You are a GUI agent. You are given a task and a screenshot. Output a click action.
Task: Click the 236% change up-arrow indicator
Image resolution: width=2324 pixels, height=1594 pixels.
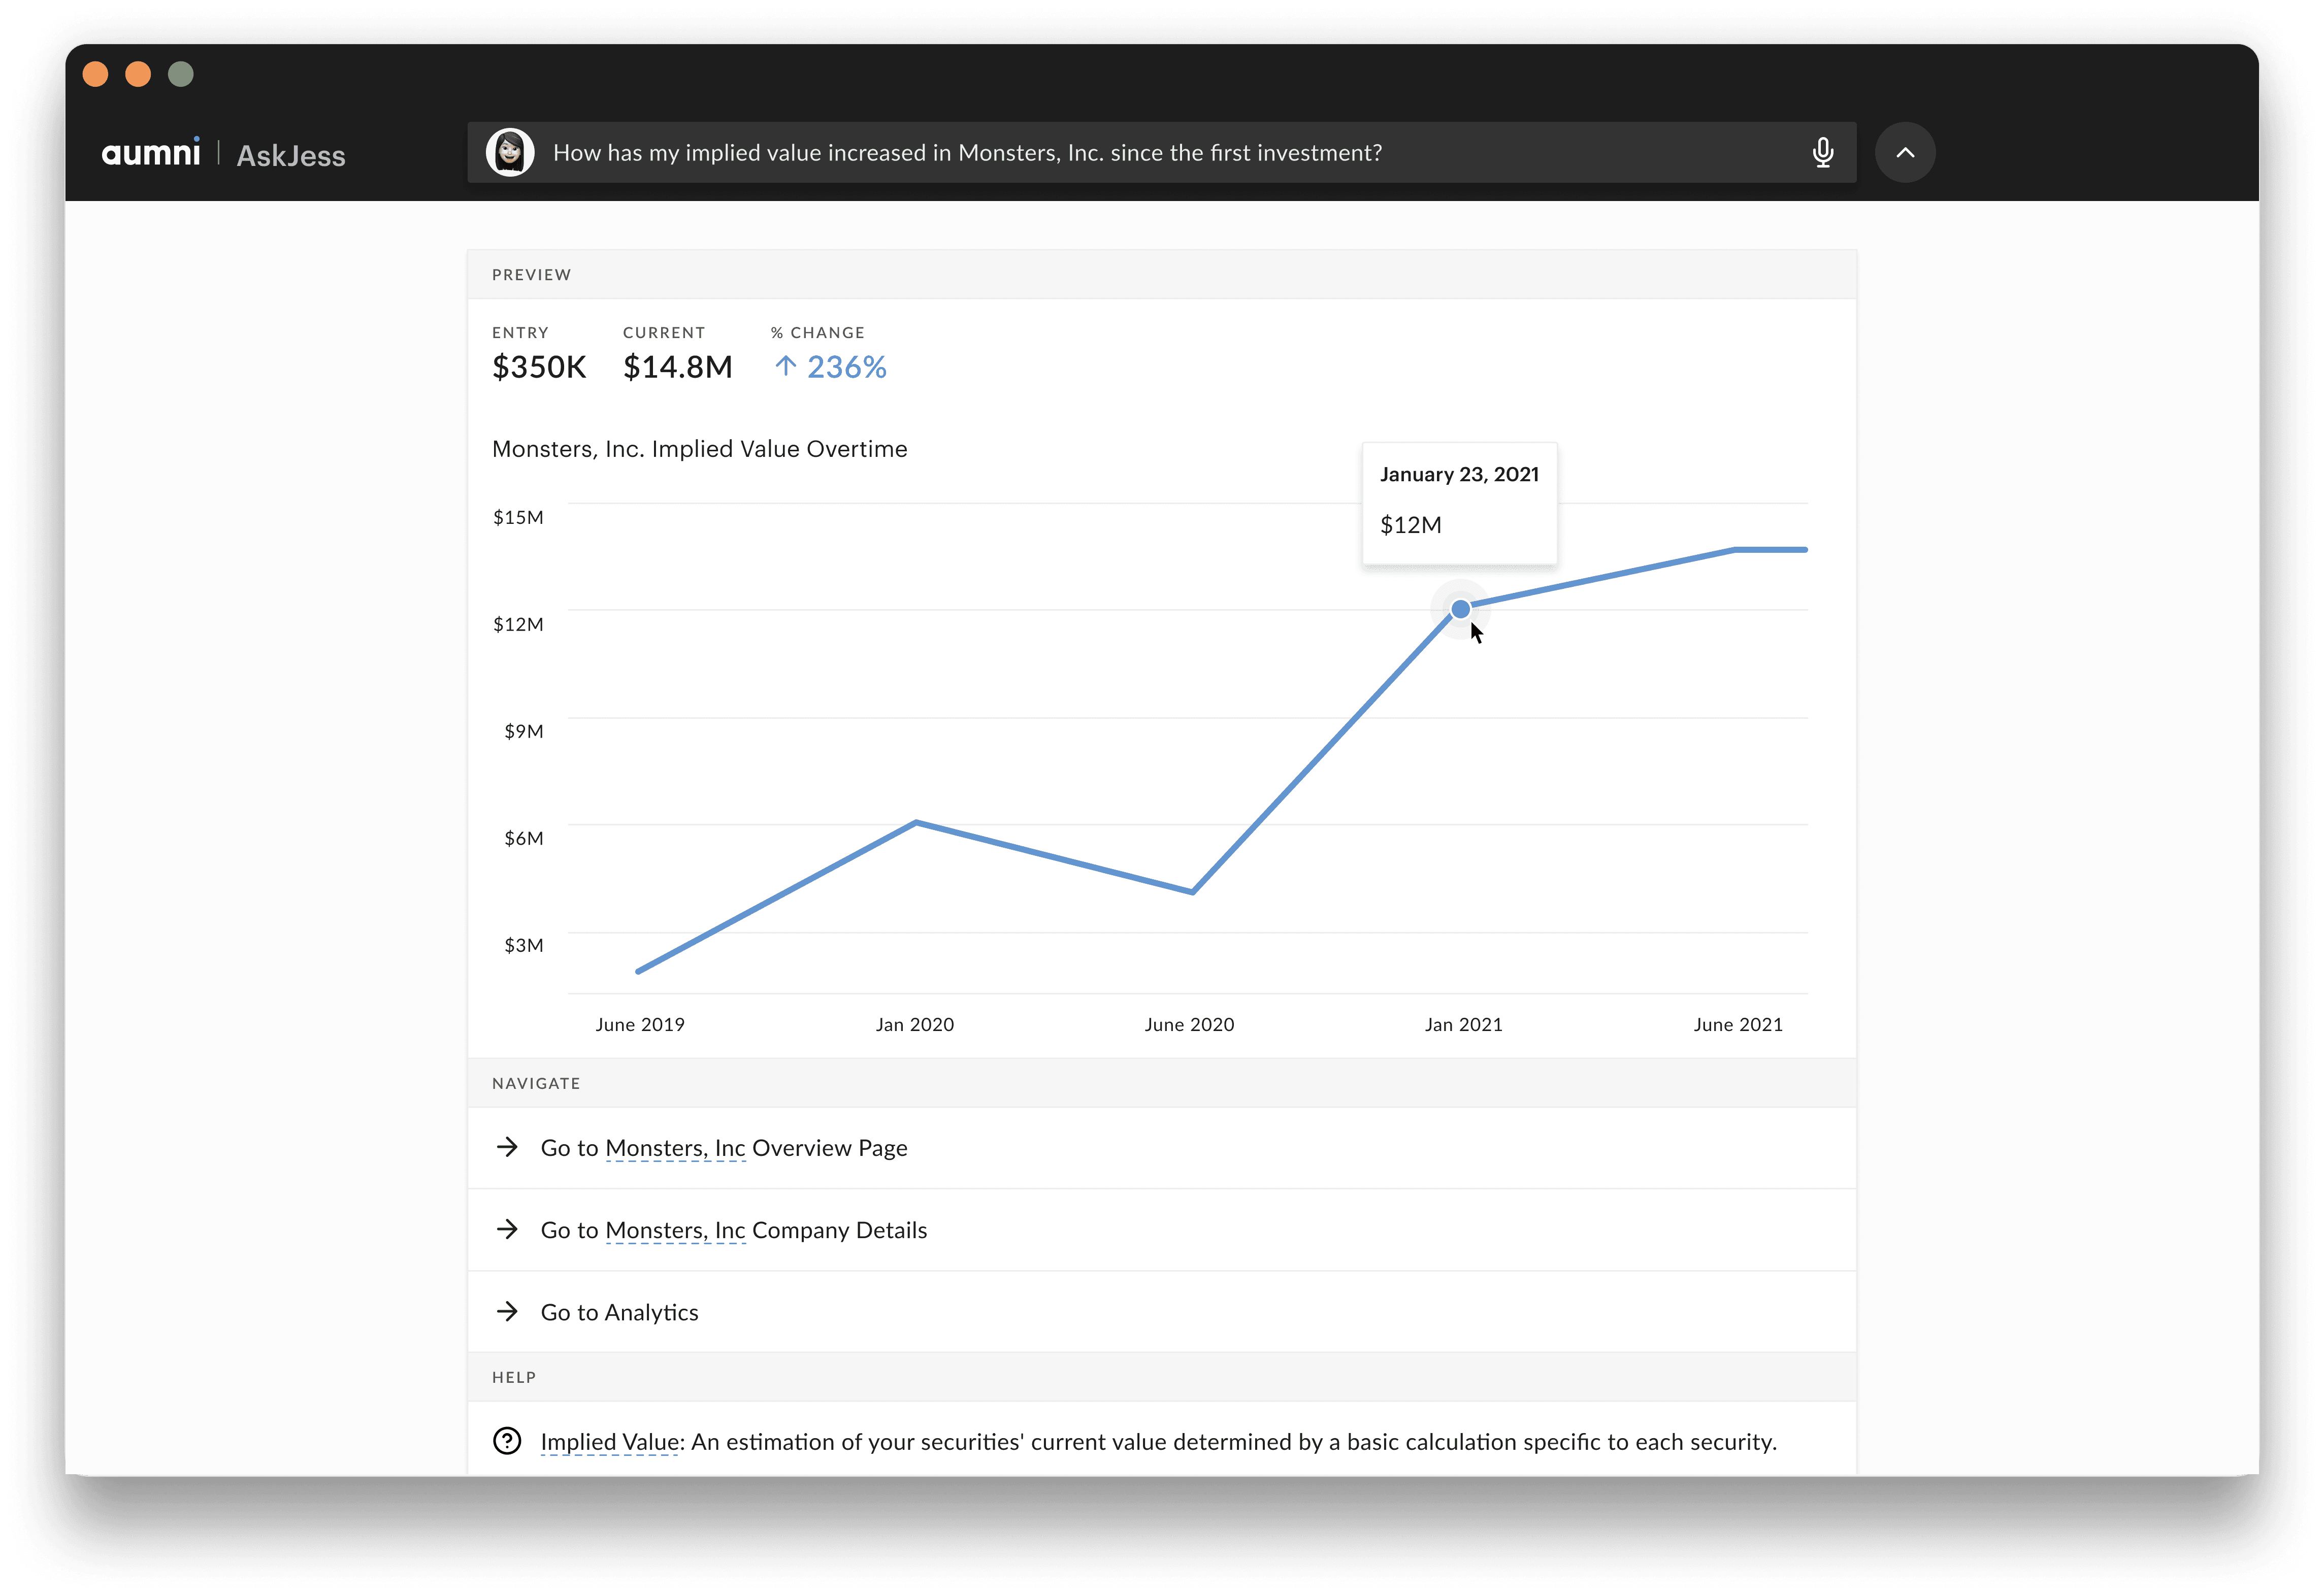point(785,367)
